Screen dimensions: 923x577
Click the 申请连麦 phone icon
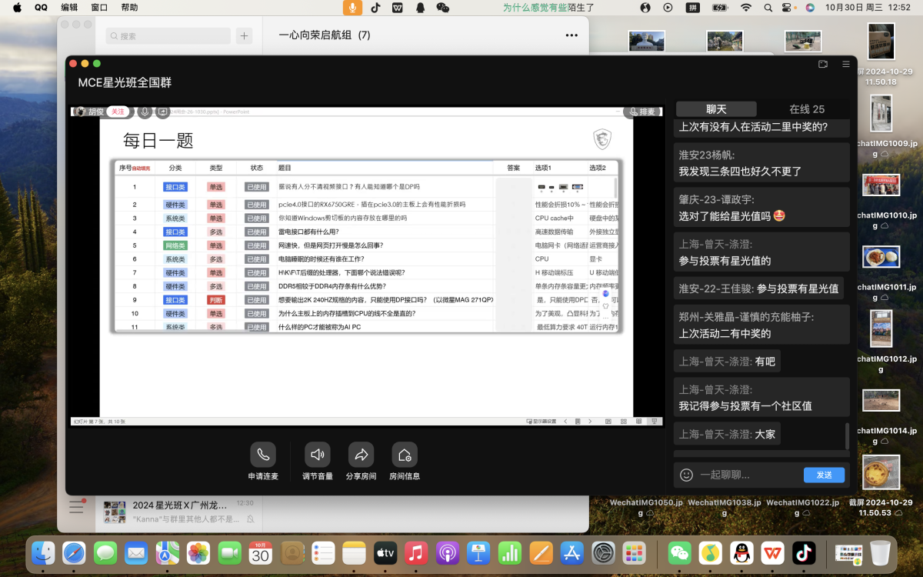coord(263,455)
